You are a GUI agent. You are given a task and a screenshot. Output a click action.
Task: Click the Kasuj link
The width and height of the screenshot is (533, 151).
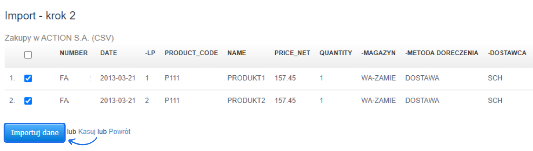coord(87,132)
